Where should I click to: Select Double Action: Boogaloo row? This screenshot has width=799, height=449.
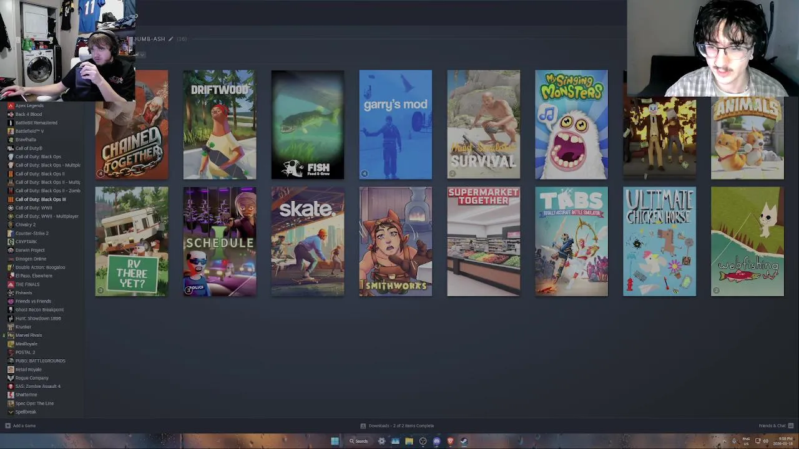click(x=42, y=267)
